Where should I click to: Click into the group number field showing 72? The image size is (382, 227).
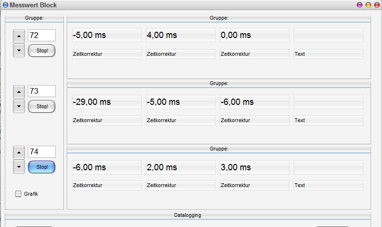coord(42,36)
